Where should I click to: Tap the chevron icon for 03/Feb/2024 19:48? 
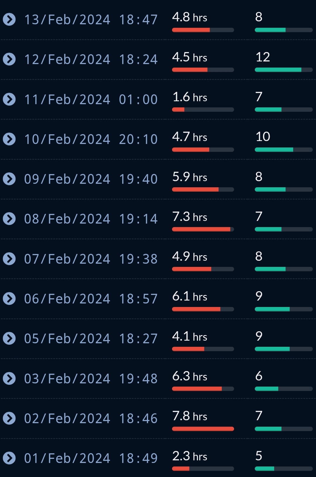(9, 378)
